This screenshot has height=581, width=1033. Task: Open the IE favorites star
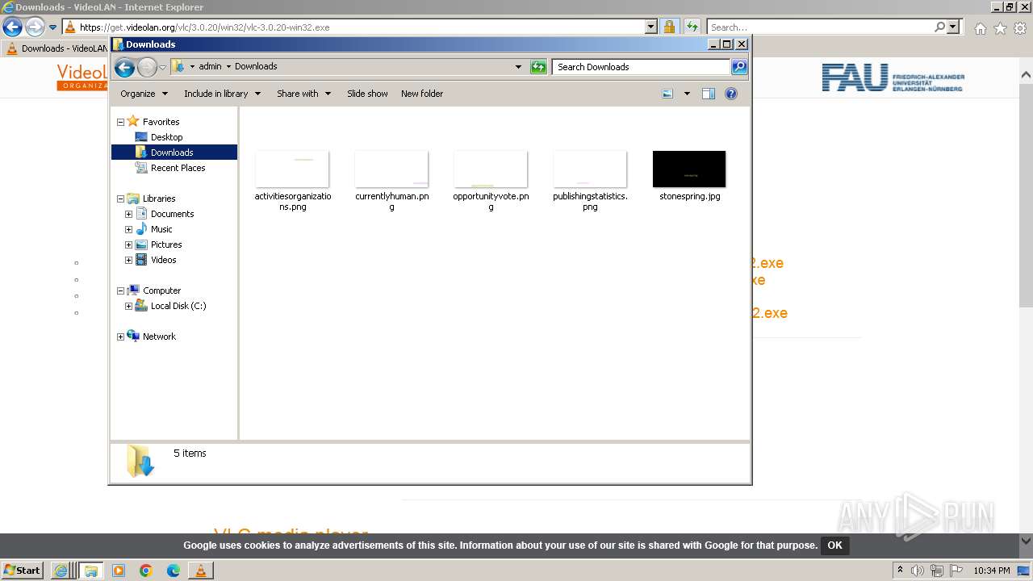[1000, 28]
